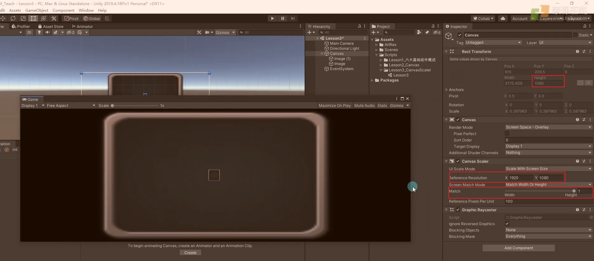Open the GameObject menu

click(37, 10)
